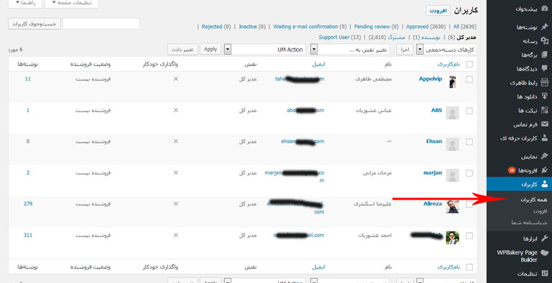This screenshot has width=552, height=283.
Task: Open the شناسنامه شما profile submenu item
Action: coord(529,223)
